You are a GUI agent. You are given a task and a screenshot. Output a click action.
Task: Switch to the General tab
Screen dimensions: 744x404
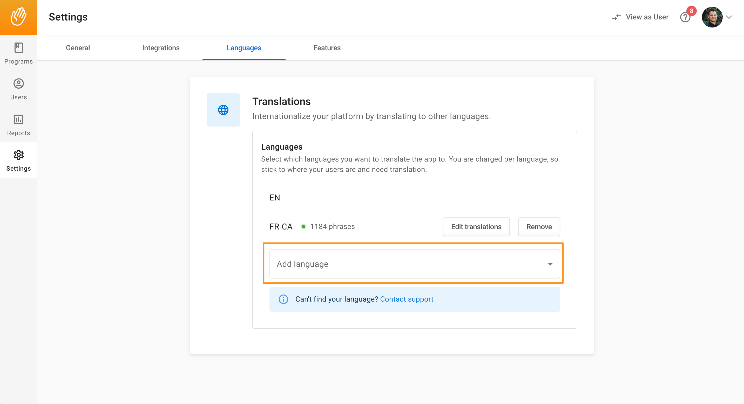(78, 48)
